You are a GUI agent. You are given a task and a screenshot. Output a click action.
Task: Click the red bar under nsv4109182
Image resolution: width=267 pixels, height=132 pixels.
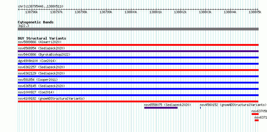click(138, 101)
